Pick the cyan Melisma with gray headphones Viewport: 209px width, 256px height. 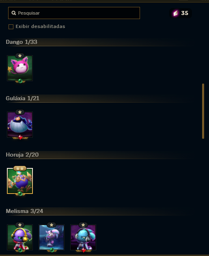tap(83, 237)
